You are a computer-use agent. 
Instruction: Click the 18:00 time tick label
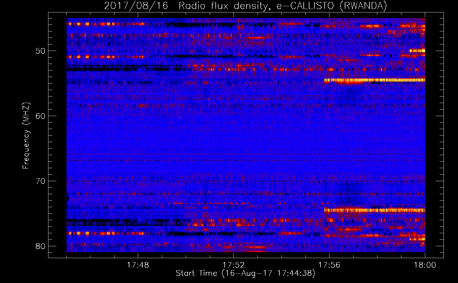click(425, 265)
